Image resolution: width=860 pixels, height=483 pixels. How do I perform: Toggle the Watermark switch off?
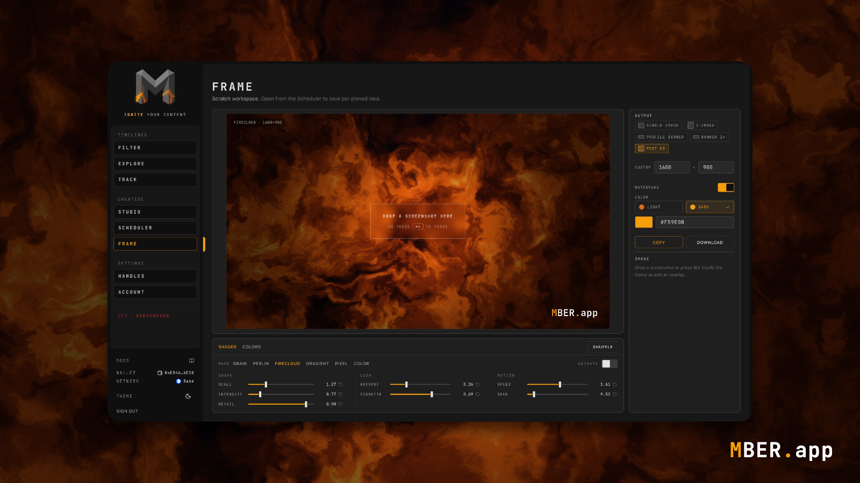(x=726, y=187)
